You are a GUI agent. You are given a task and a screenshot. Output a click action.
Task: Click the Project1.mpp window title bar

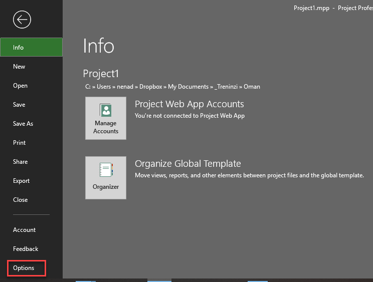(x=311, y=8)
